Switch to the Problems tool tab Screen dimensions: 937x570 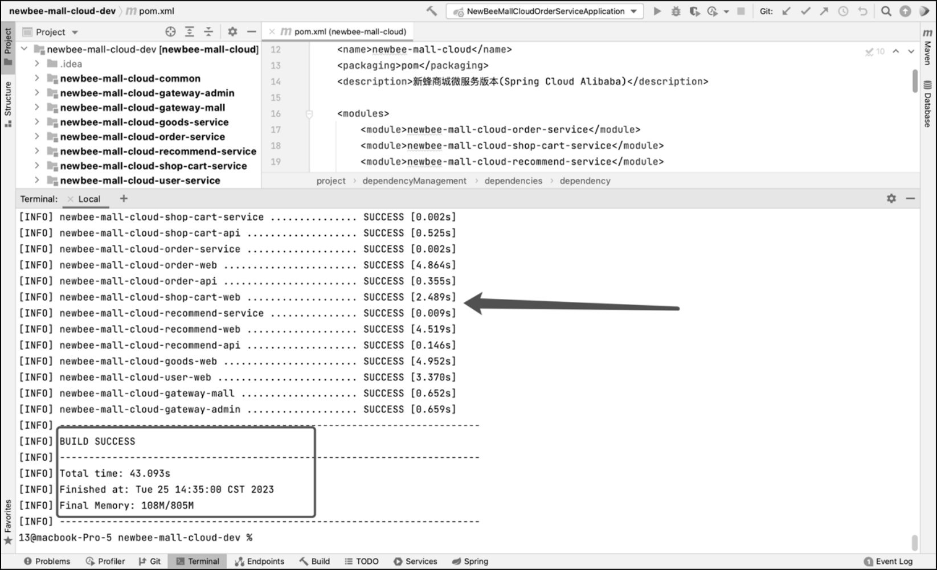(47, 561)
